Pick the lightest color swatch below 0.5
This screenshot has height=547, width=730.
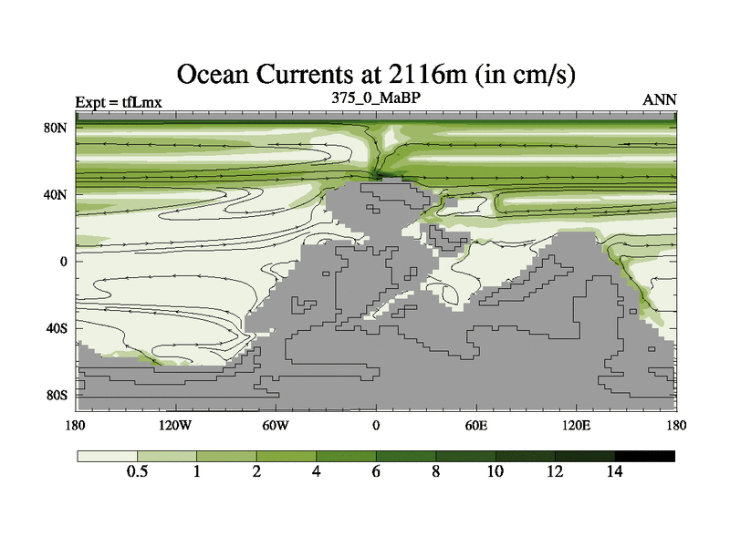click(107, 455)
